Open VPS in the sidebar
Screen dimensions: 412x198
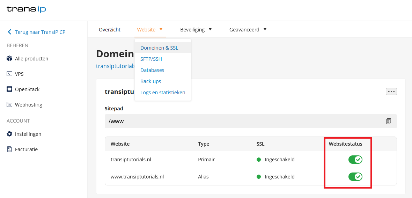(19, 74)
